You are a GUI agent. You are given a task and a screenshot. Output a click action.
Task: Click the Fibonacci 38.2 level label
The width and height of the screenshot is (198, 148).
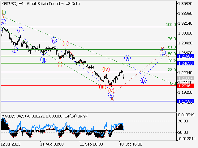[172, 61]
